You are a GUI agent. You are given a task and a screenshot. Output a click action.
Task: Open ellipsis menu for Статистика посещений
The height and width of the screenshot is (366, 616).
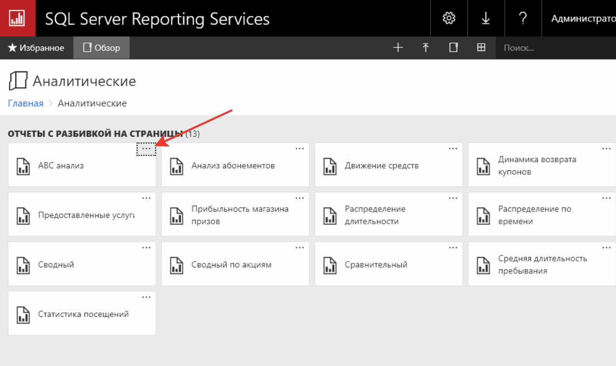146,297
